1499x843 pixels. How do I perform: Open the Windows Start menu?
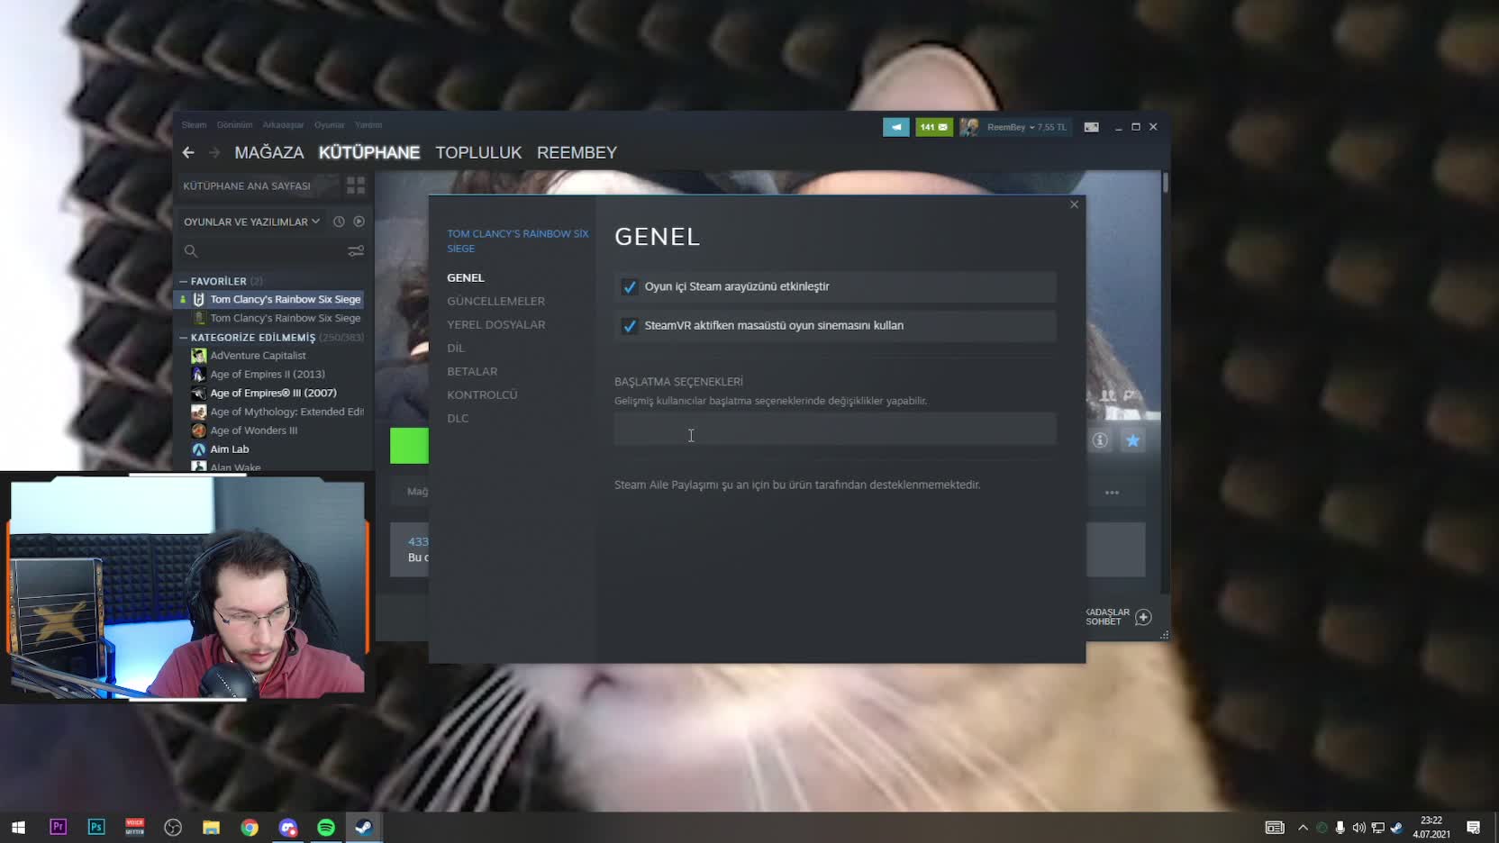click(x=18, y=827)
